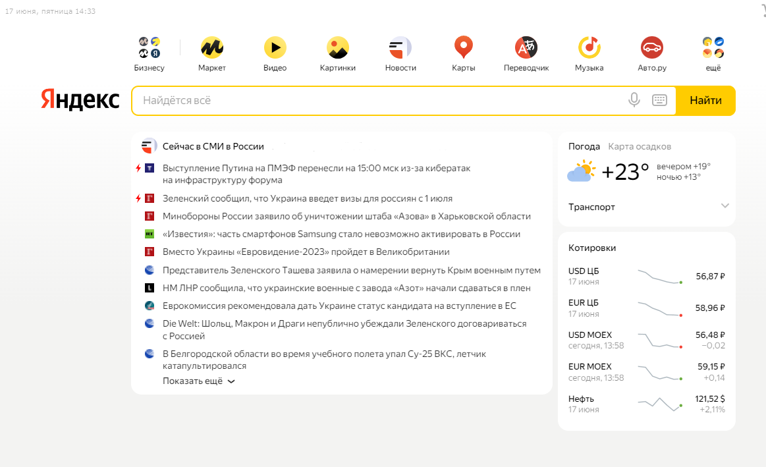
Task: Open headline about Зеленский visas for Russians
Action: (x=308, y=198)
